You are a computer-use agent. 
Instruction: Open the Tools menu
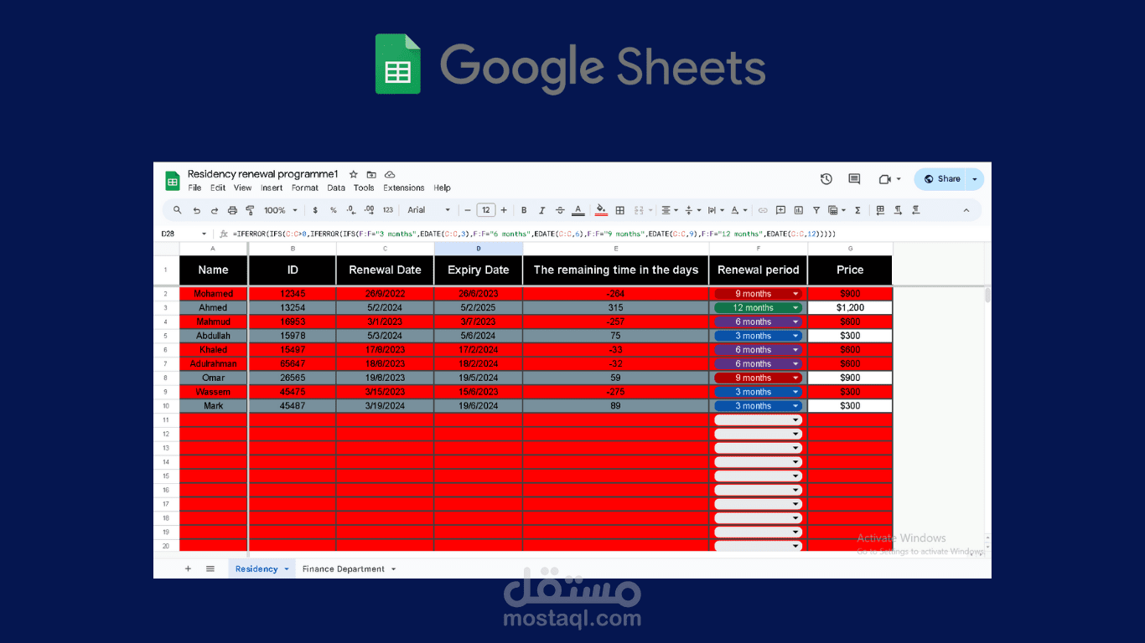pos(364,188)
